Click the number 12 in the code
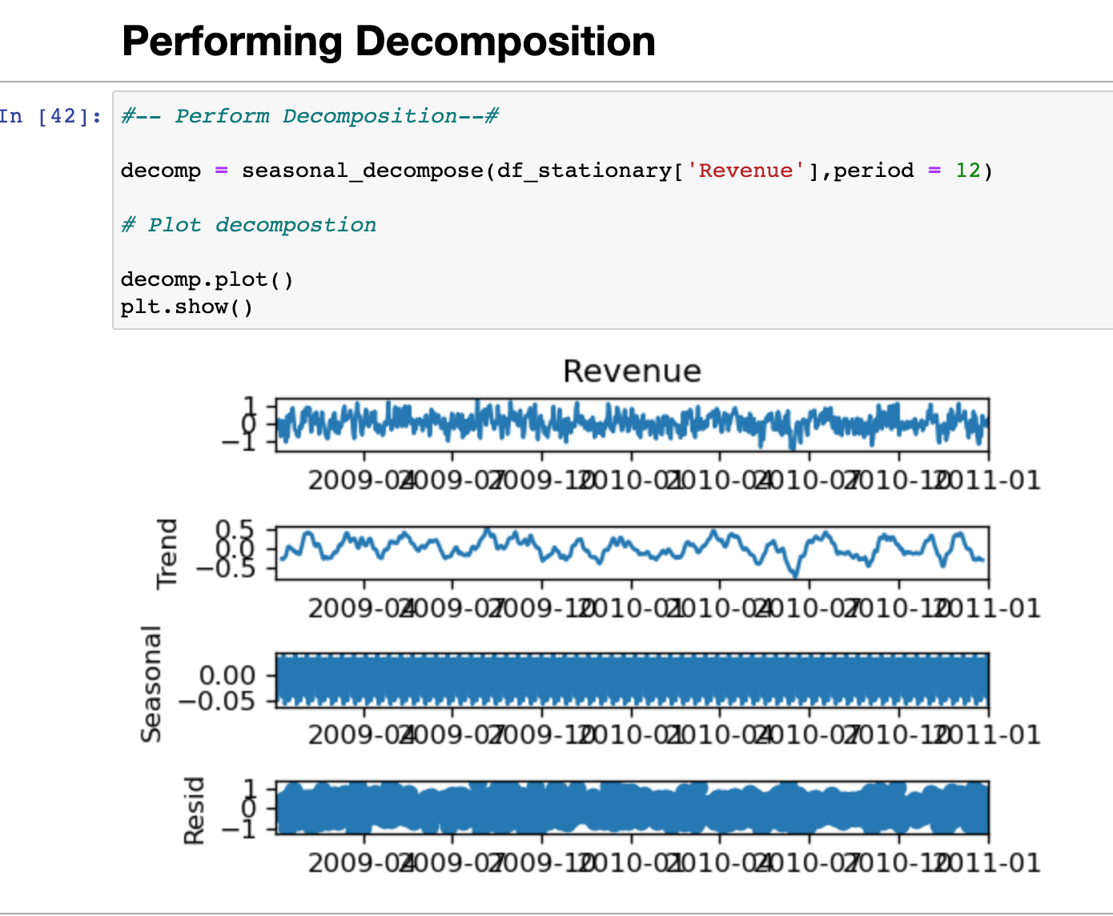 (967, 171)
